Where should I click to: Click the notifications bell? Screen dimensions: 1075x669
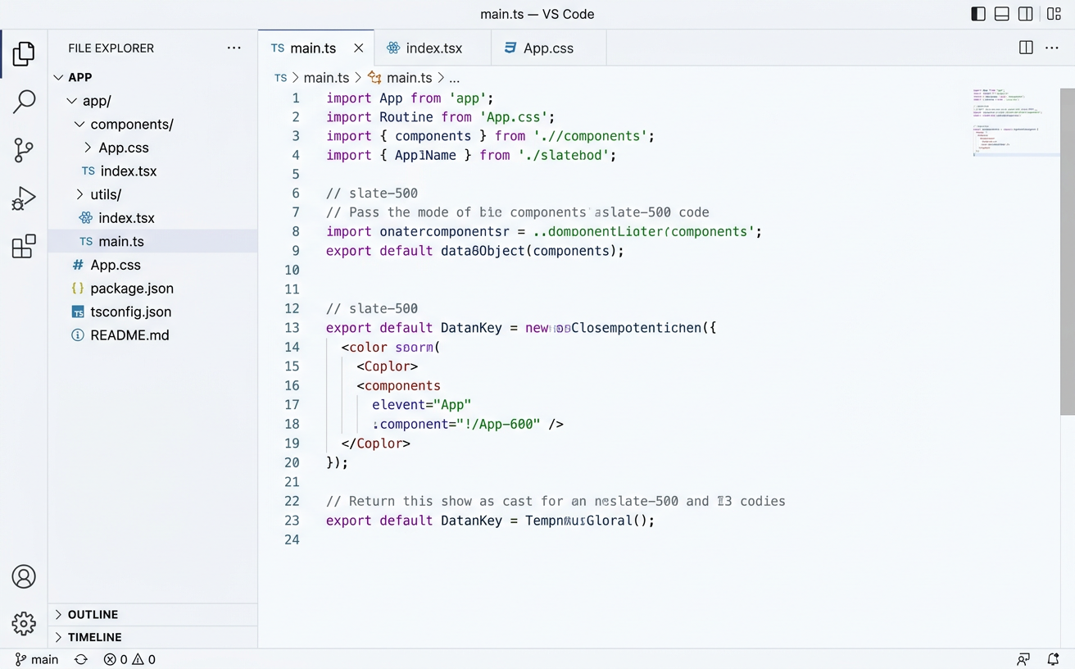[x=1053, y=659]
